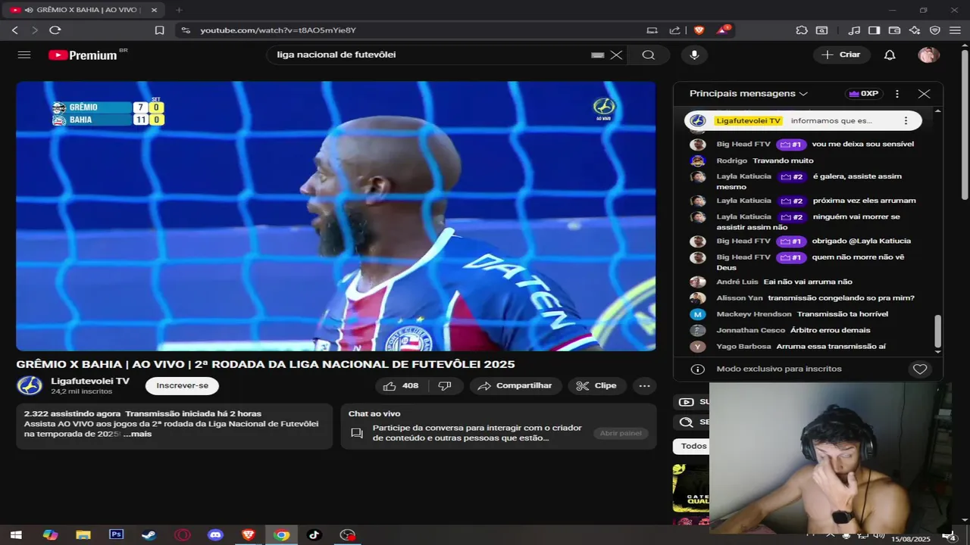Viewport: 970px width, 545px height.
Task: Click the pinned Ligafutevolei TV message banner
Action: (803, 120)
